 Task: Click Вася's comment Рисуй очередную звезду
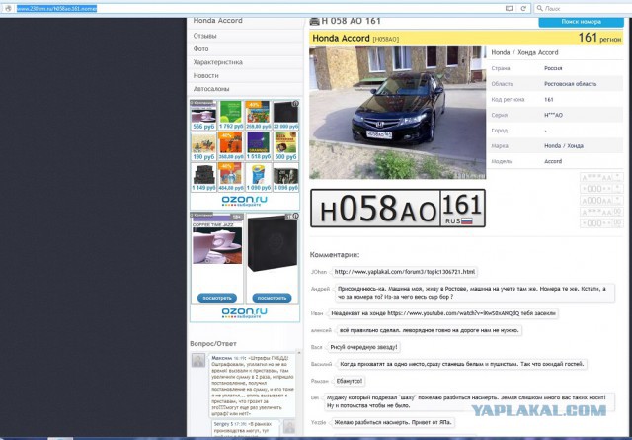[363, 347]
